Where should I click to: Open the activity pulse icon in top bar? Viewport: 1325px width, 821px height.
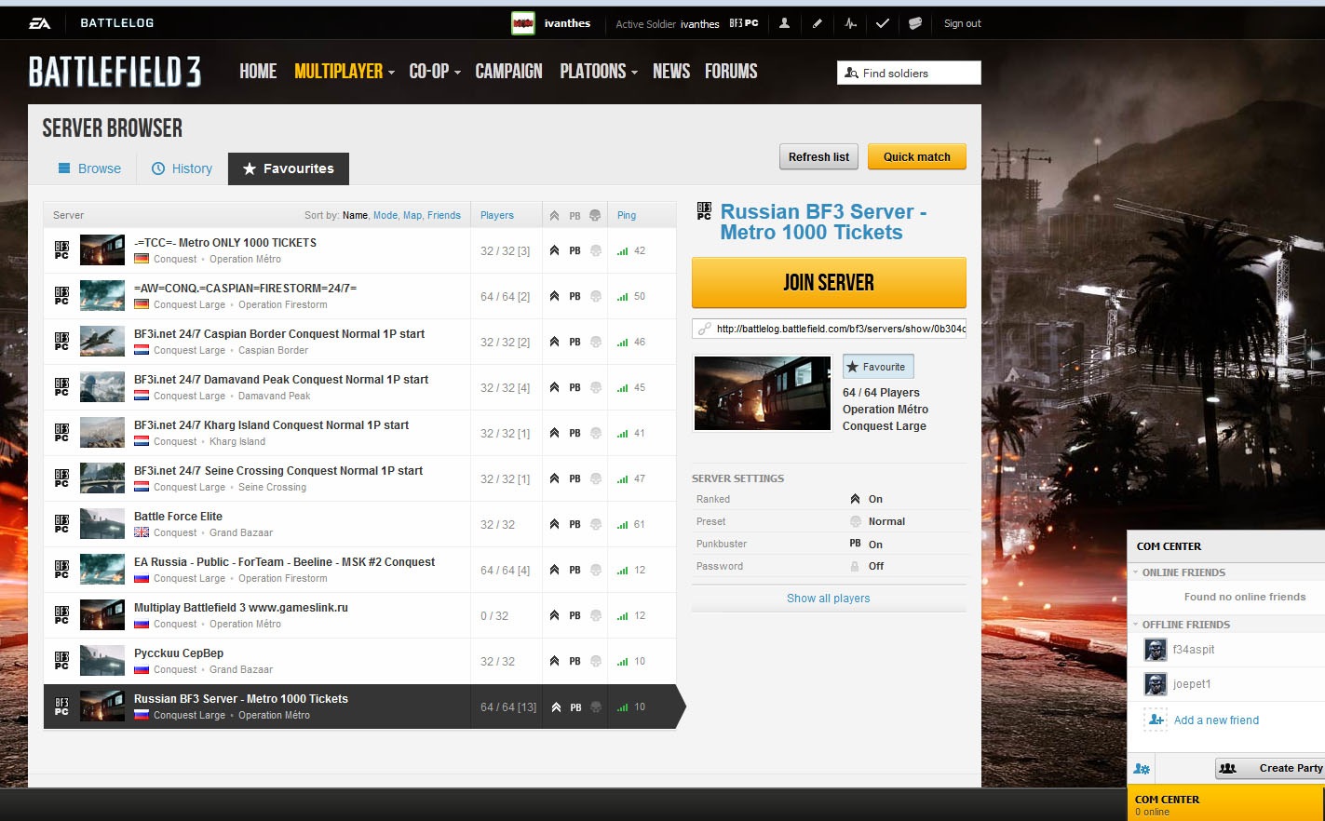(x=850, y=23)
